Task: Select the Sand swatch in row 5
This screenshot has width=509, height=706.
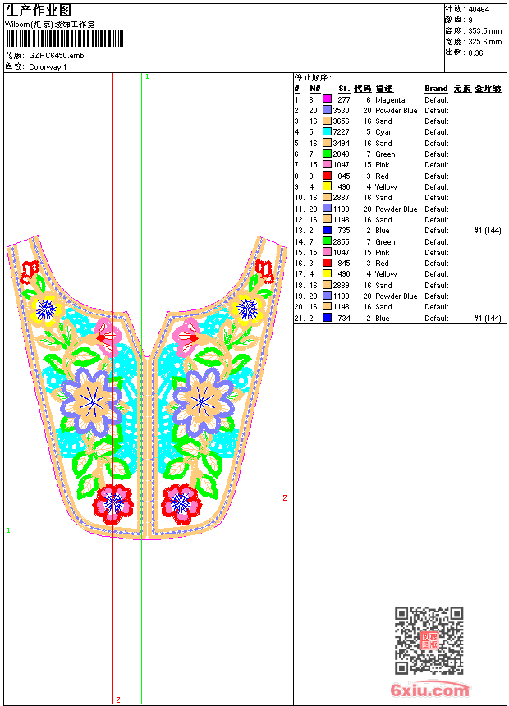Action: (x=327, y=143)
